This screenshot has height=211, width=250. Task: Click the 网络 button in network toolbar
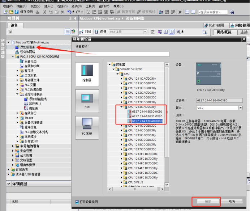(x=85, y=31)
